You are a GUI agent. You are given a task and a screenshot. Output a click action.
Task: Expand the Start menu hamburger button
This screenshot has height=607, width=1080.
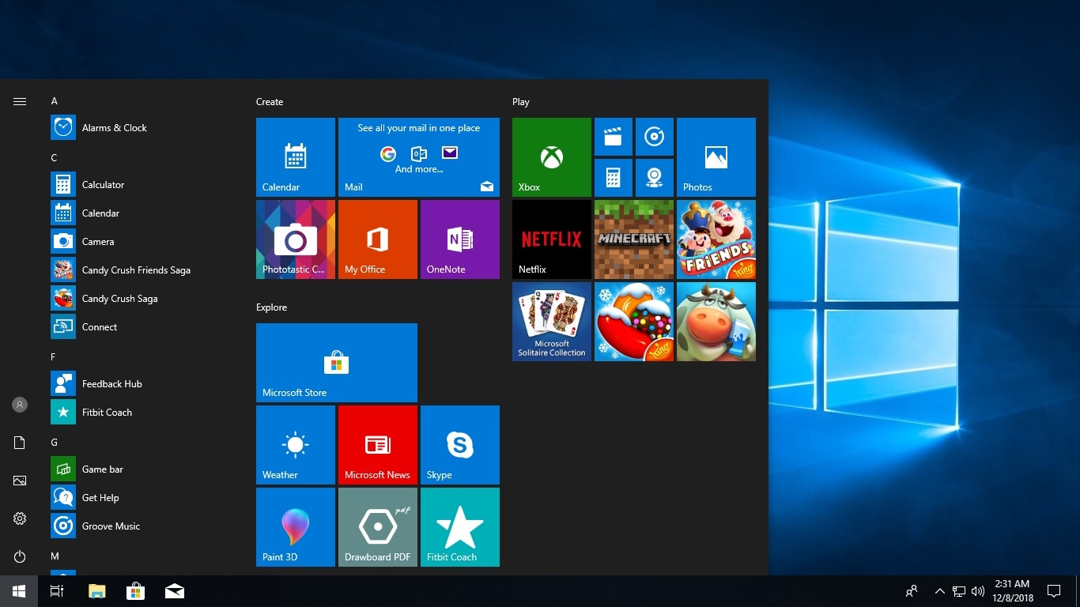(x=20, y=101)
